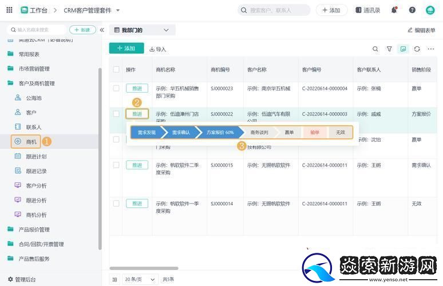The height and width of the screenshot is (286, 443).
Task: Open the notification bell icon
Action: [394, 10]
